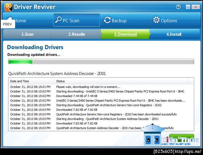Click the 'Downloading Drivers' heading

point(35,47)
